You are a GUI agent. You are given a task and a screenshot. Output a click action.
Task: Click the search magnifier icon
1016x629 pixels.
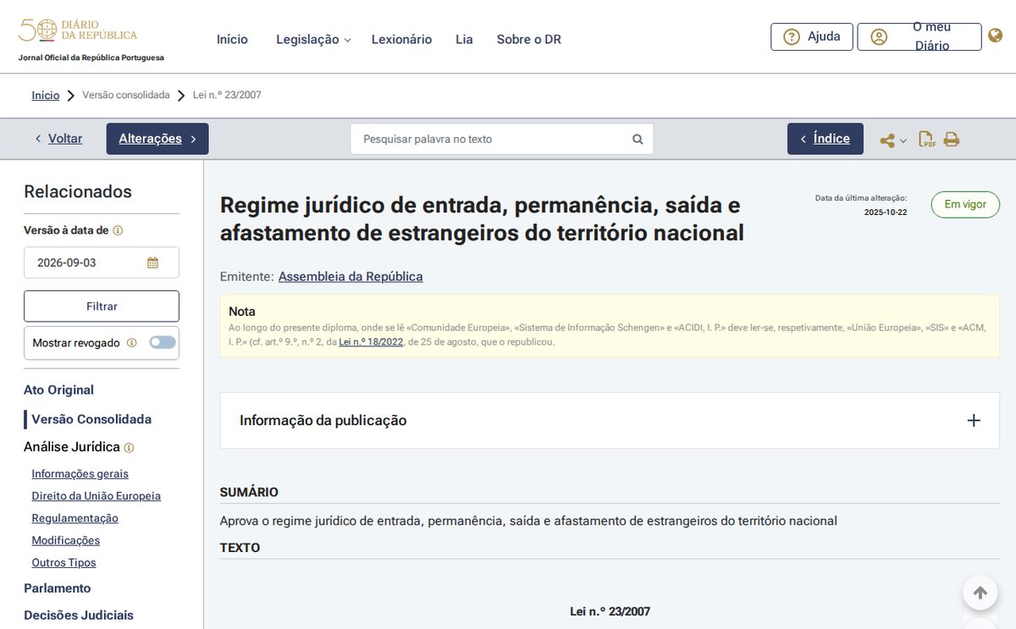tap(638, 139)
